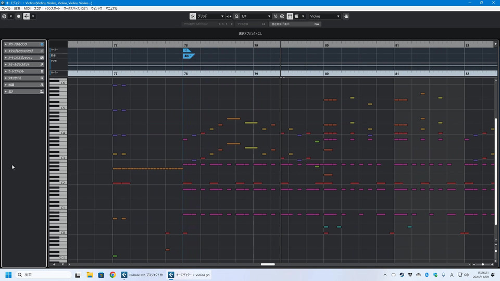
Task: Toggle the snap button beside グリッド
Action: 193,16
